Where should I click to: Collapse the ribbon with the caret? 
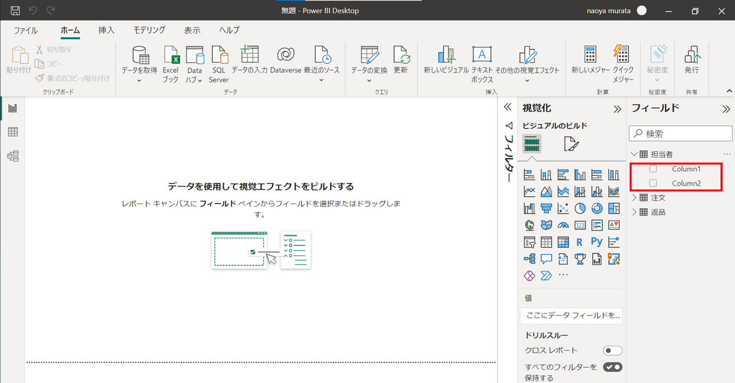pos(729,91)
